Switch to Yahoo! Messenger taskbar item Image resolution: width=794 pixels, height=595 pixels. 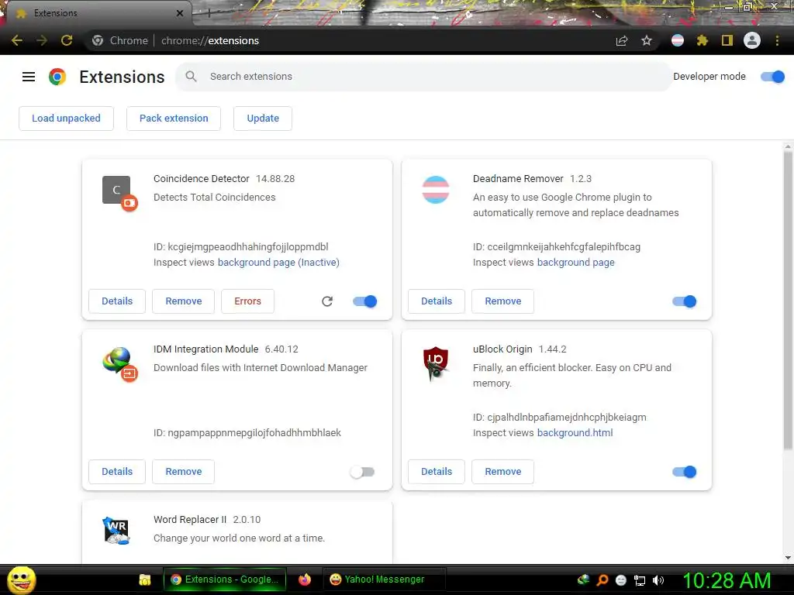tap(384, 580)
